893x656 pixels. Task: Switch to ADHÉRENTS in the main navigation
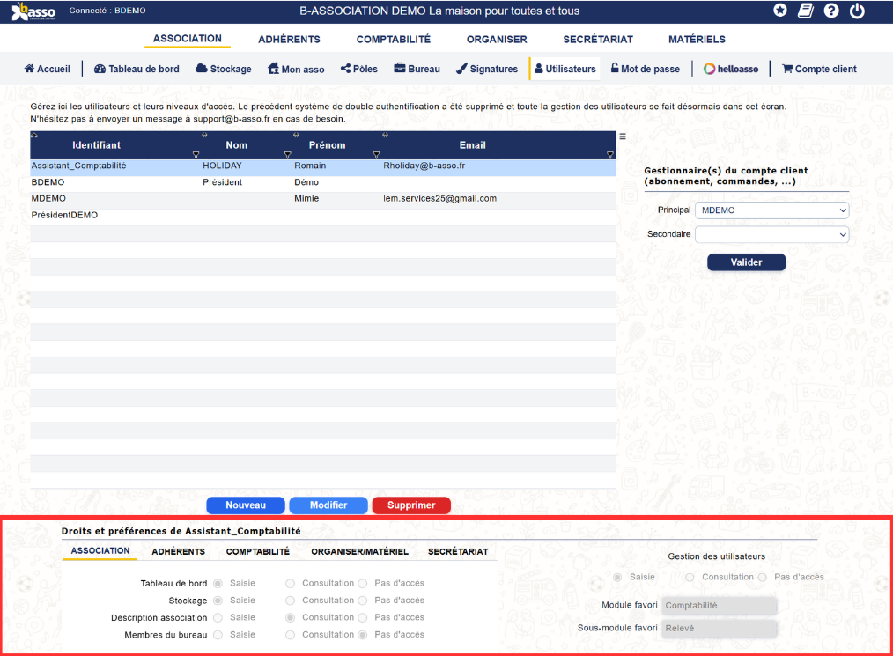290,40
